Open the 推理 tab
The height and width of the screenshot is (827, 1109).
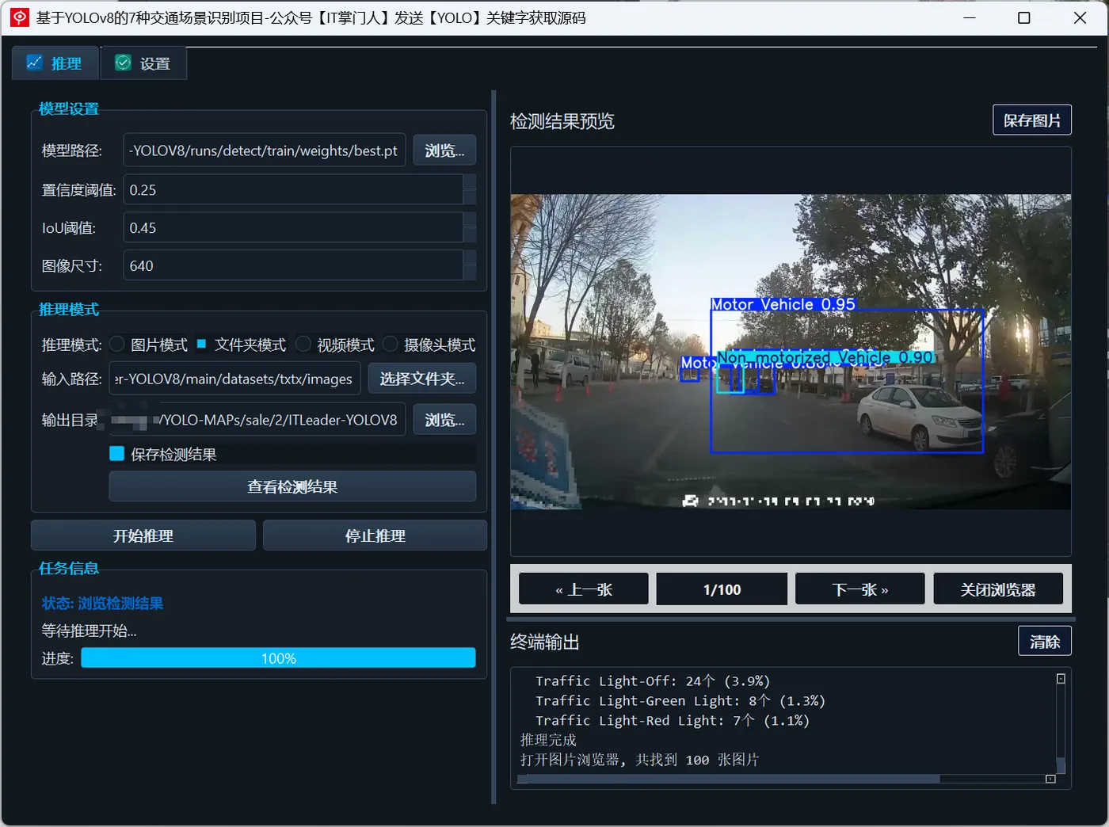(x=55, y=63)
